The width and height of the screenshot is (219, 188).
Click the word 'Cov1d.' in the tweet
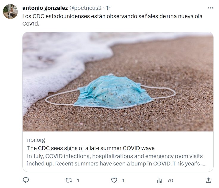[31, 24]
